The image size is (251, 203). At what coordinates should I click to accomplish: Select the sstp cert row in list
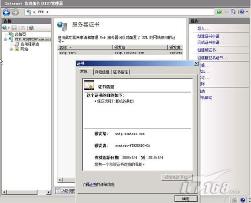(x=121, y=53)
